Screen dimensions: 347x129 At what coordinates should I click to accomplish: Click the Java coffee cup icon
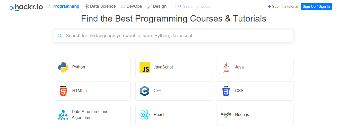[226, 67]
